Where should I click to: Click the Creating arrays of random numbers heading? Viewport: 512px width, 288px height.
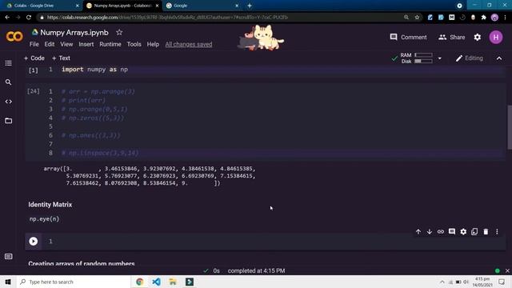(82, 263)
